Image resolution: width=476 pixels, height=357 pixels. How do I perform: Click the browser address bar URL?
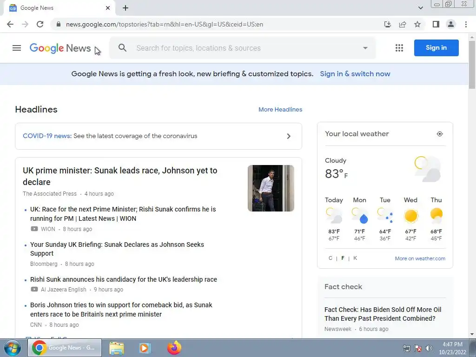(x=165, y=24)
